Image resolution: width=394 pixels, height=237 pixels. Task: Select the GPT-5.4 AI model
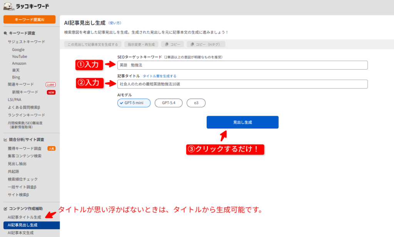pyautogui.click(x=168, y=103)
